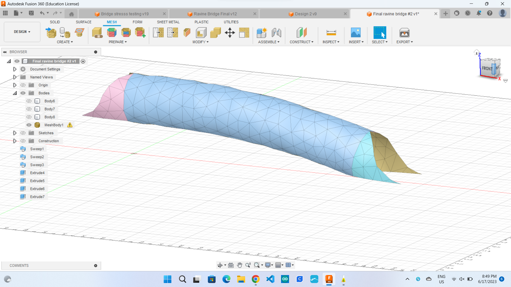Insert a canvas image via Insert panel
The width and height of the screenshot is (511, 287).
(355, 32)
